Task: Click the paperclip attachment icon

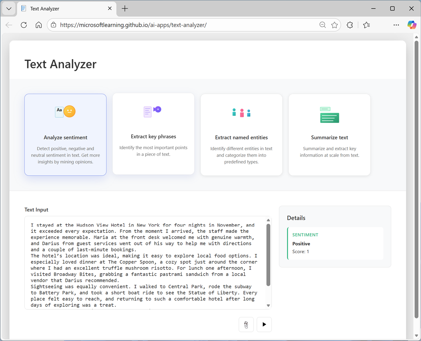Action: (x=246, y=324)
